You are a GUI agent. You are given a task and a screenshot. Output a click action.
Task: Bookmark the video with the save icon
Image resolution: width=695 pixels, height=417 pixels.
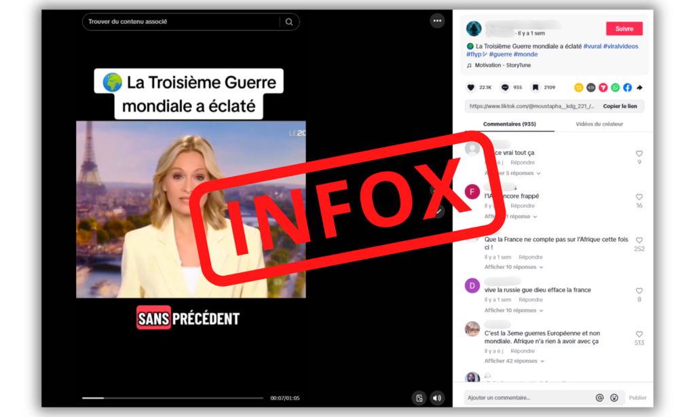pos(536,88)
